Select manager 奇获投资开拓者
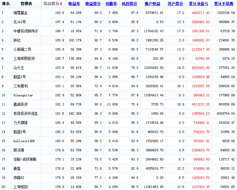The image size is (237, 190). (x=25, y=113)
